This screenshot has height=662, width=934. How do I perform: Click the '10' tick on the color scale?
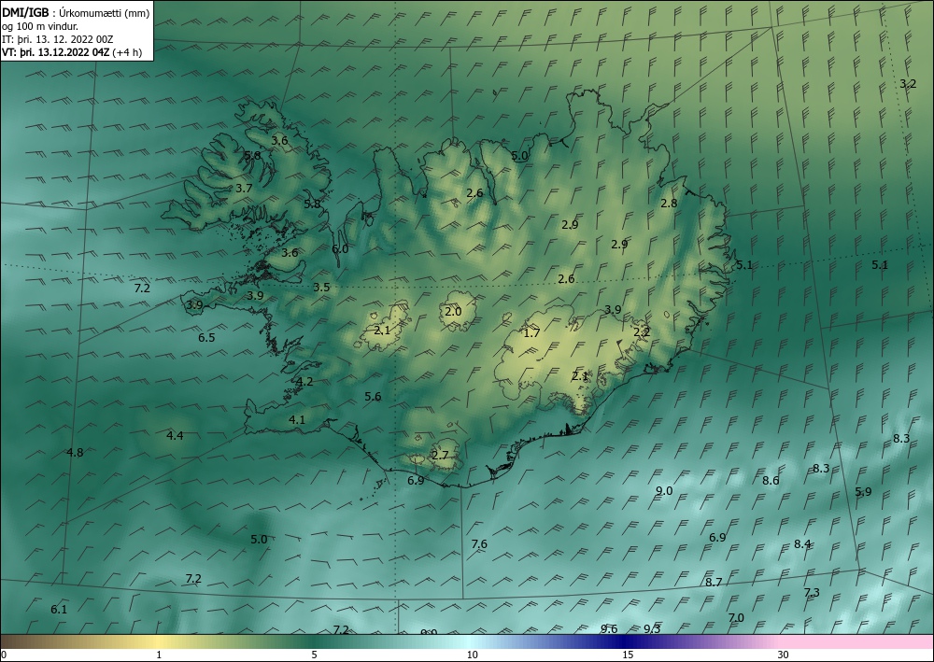[x=472, y=655]
